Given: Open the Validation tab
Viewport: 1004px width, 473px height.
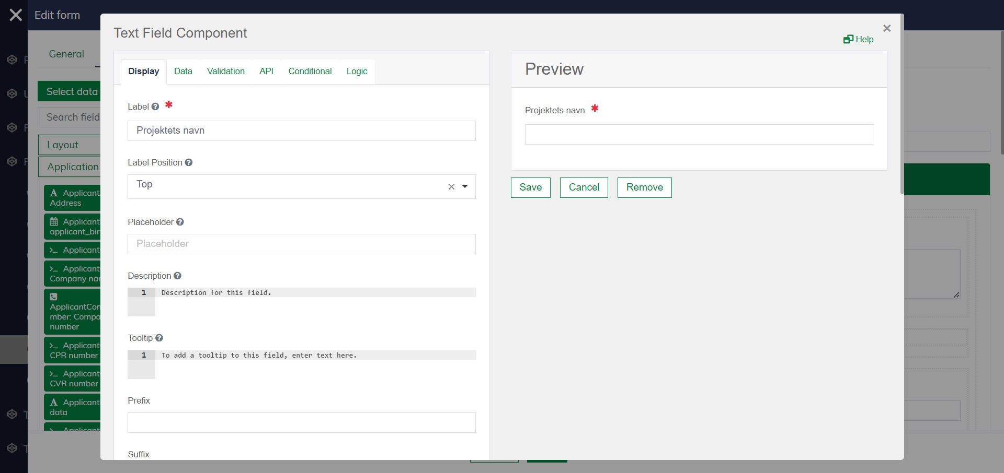Looking at the screenshot, I should (x=225, y=72).
